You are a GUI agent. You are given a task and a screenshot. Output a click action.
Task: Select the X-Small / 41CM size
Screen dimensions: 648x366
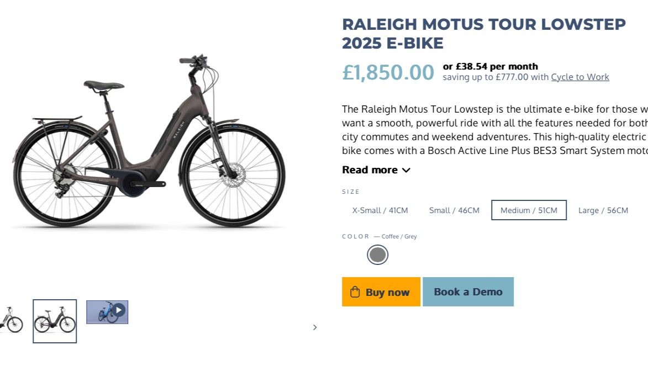click(x=380, y=210)
